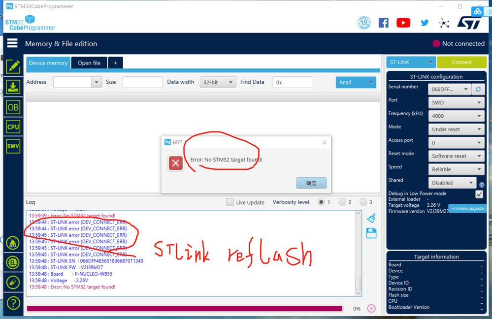Click the STM32CubeProgrammer logo
The image size is (492, 319).
click(x=30, y=23)
